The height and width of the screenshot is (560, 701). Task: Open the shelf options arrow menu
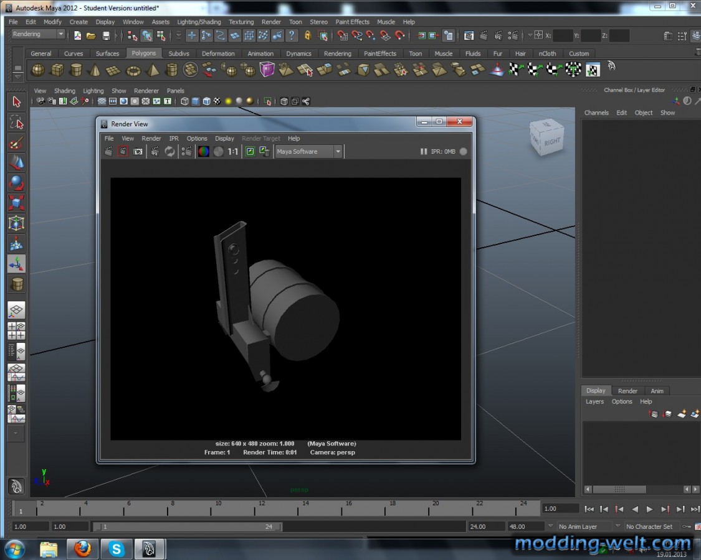[x=17, y=77]
